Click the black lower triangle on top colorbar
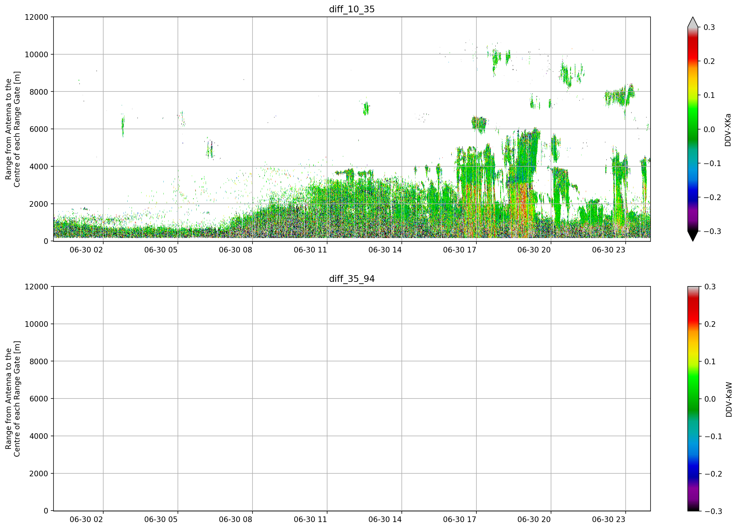 [x=693, y=236]
